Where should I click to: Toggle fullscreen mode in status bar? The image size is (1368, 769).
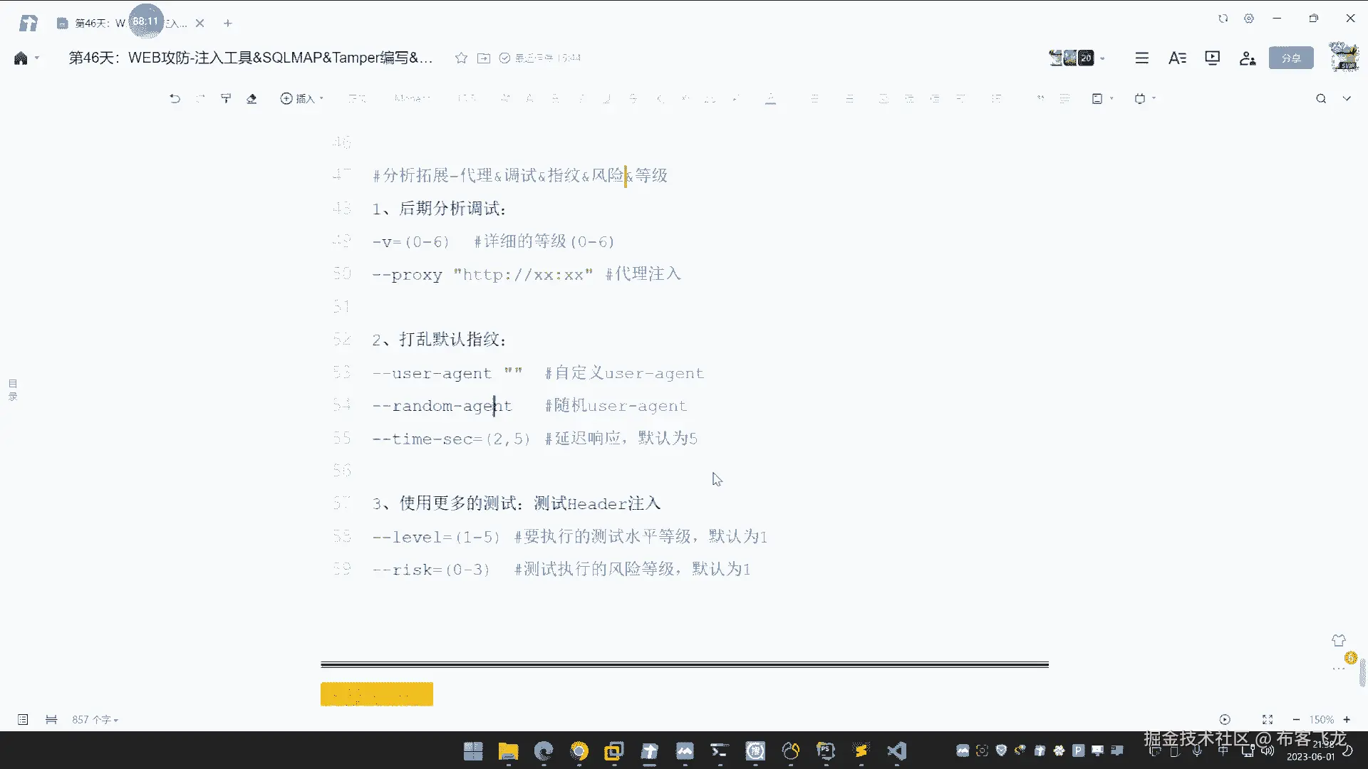pyautogui.click(x=1268, y=719)
